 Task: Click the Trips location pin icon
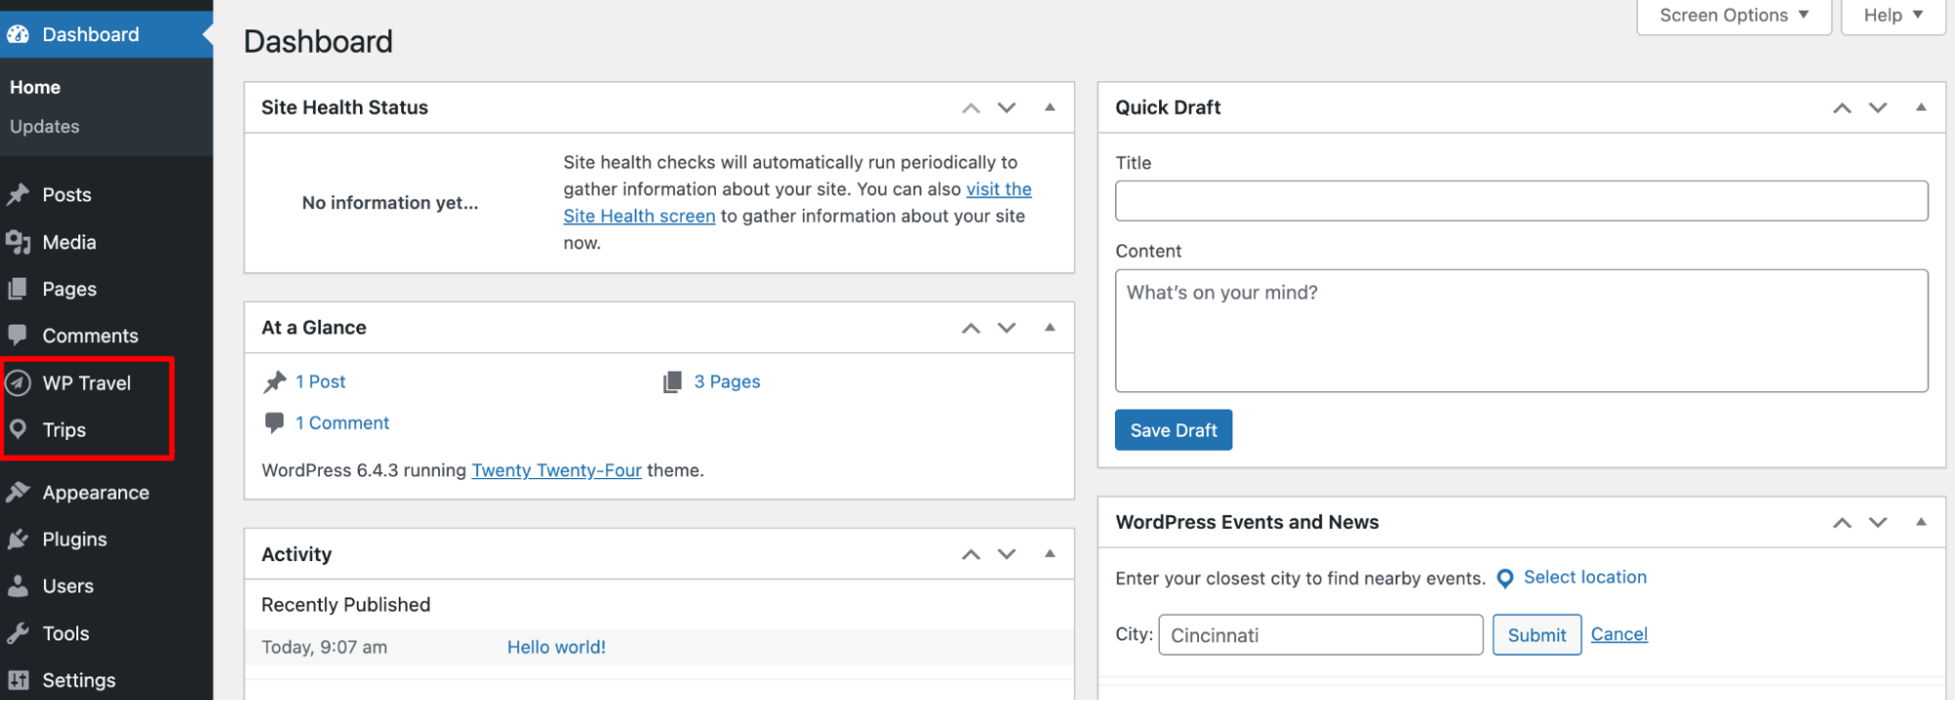click(x=18, y=429)
